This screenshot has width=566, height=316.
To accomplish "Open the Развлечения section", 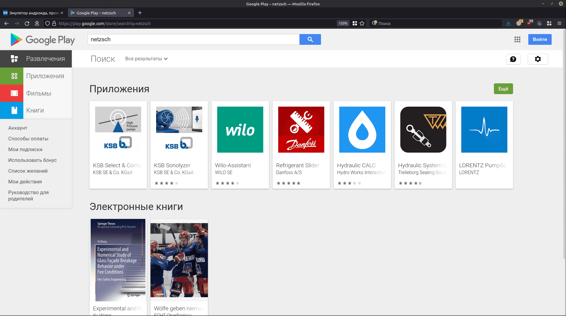I will pyautogui.click(x=36, y=59).
